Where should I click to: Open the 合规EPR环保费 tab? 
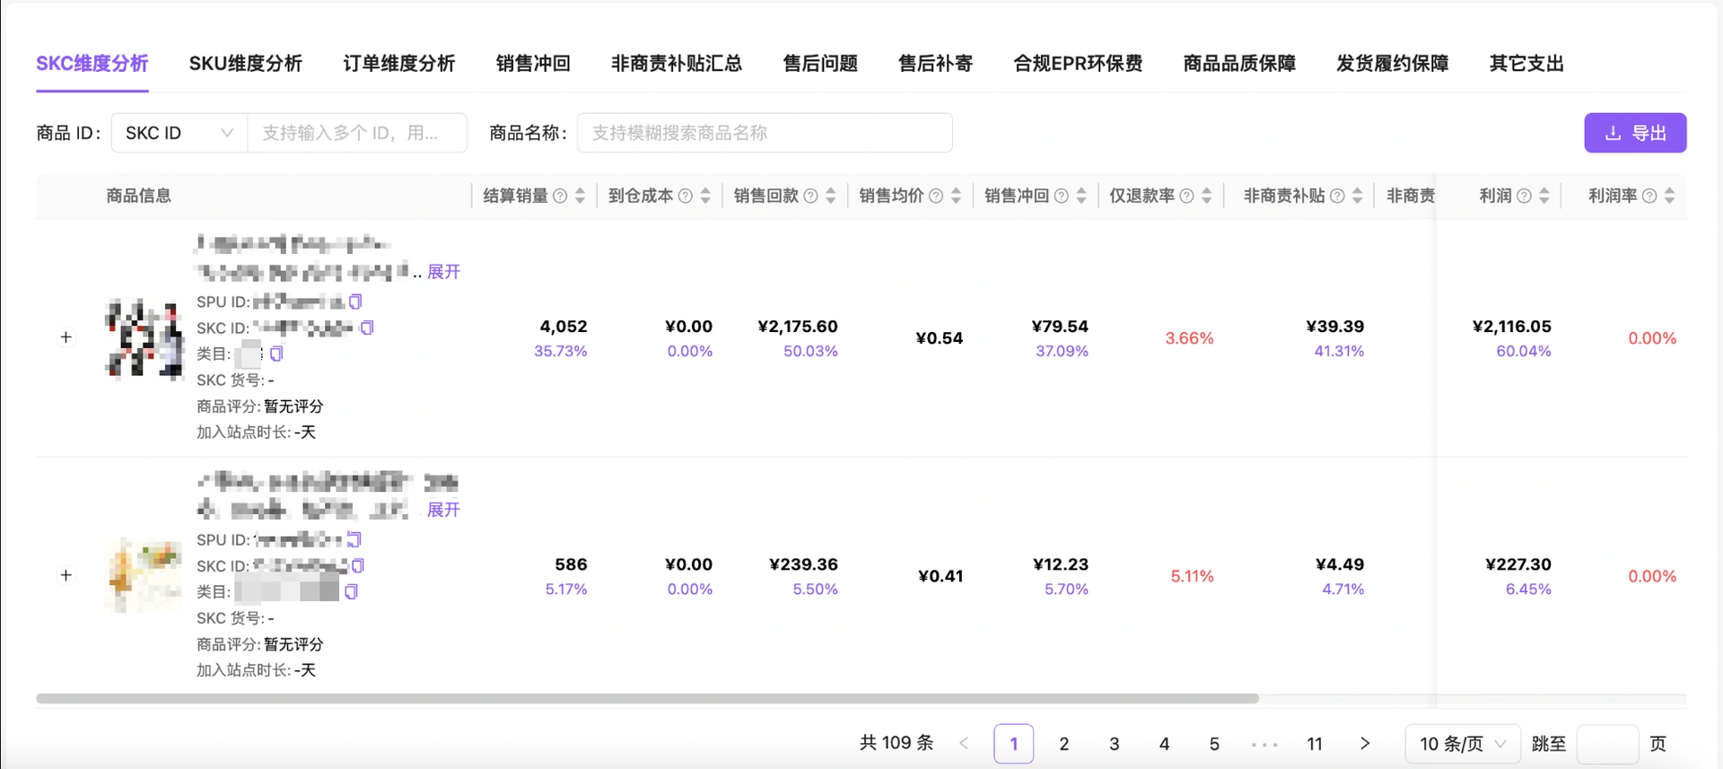pyautogui.click(x=1078, y=64)
